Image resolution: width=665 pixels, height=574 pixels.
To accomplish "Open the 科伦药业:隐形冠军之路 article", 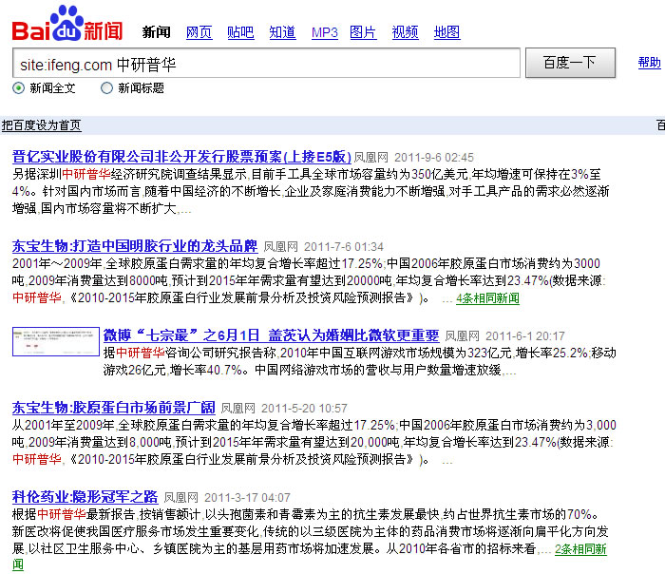I will click(x=85, y=496).
